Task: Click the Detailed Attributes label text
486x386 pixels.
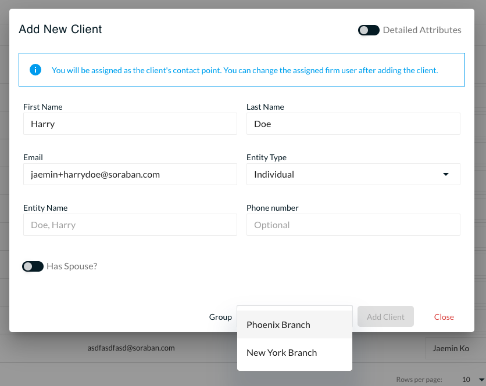Action: click(x=422, y=30)
